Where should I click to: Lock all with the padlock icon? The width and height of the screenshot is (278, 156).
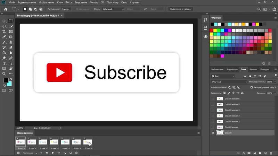tap(242, 93)
